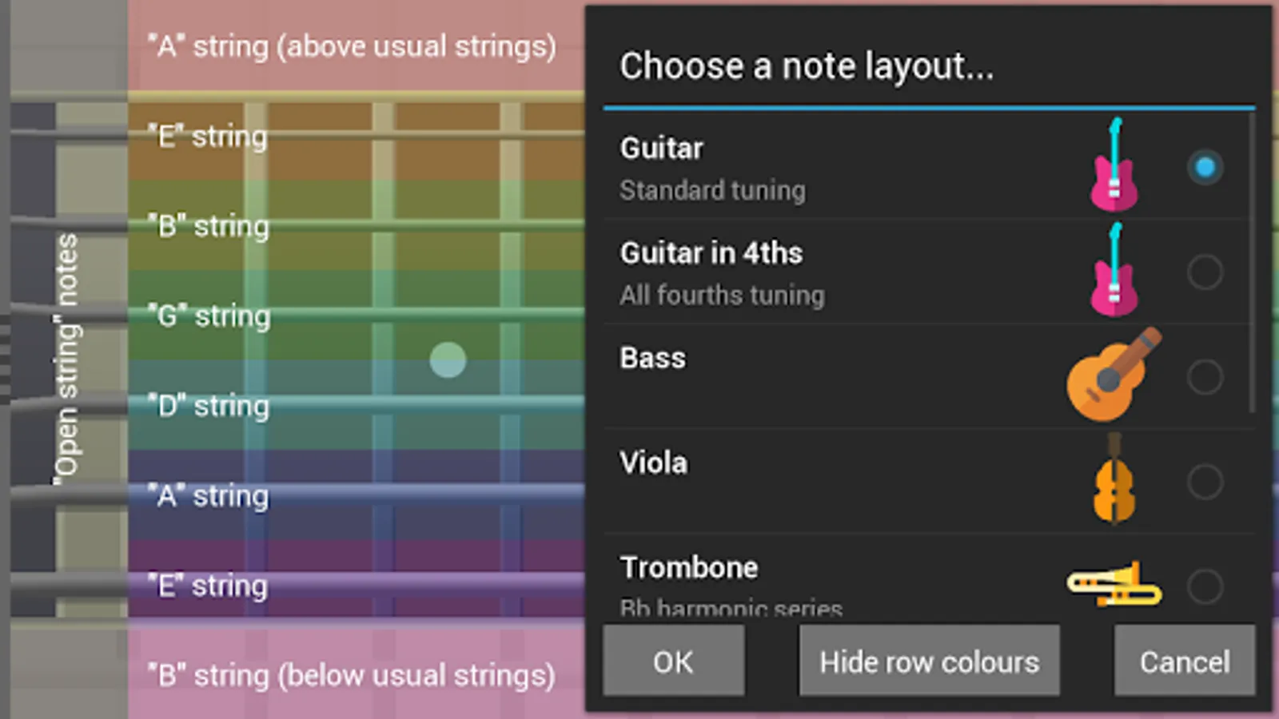Image resolution: width=1279 pixels, height=719 pixels.
Task: Tap the pale dot on the fretboard
Action: tap(448, 359)
